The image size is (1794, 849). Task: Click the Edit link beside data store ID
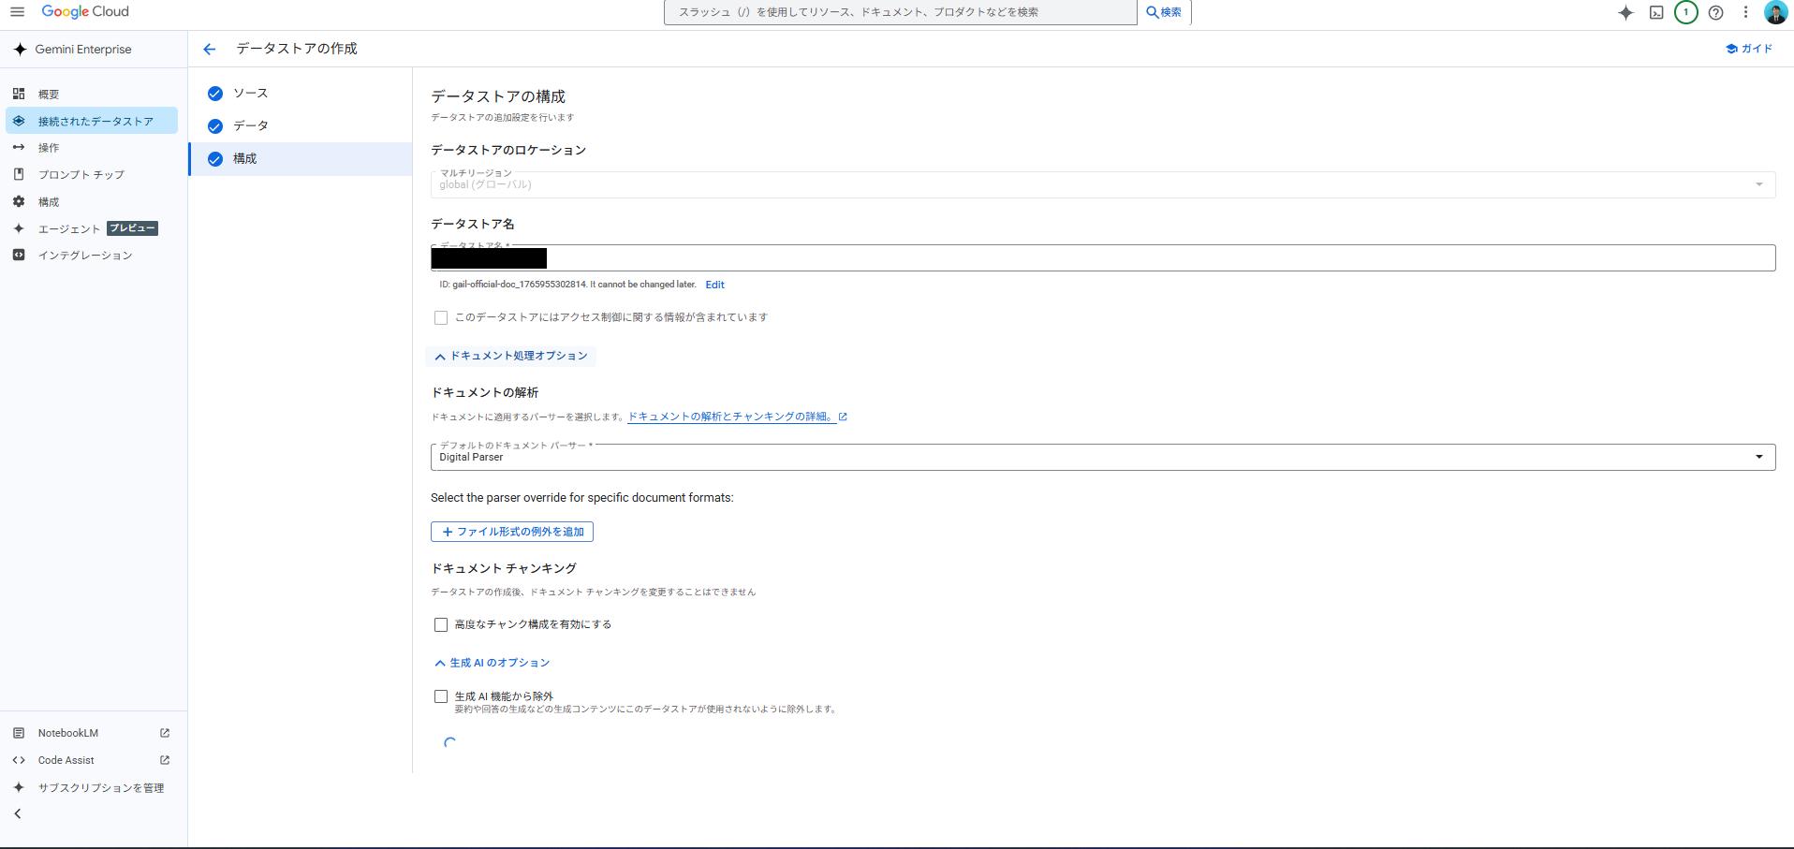714,285
